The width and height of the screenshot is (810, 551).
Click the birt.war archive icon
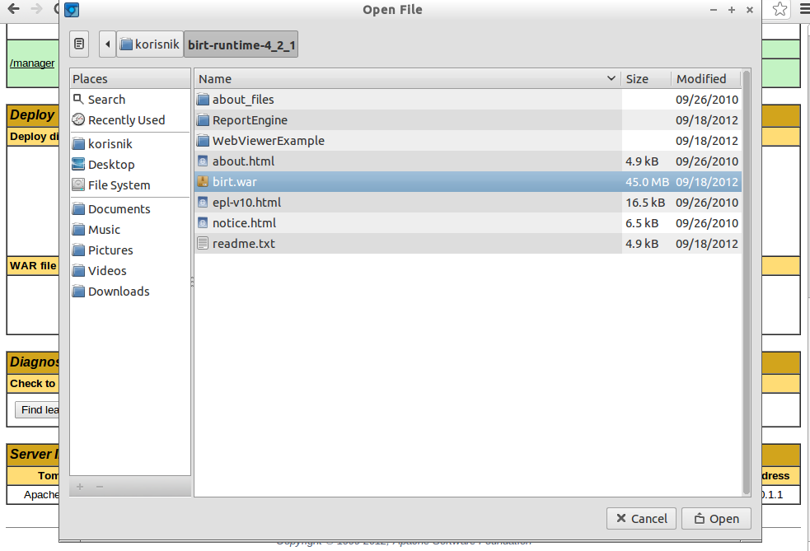[x=203, y=182]
